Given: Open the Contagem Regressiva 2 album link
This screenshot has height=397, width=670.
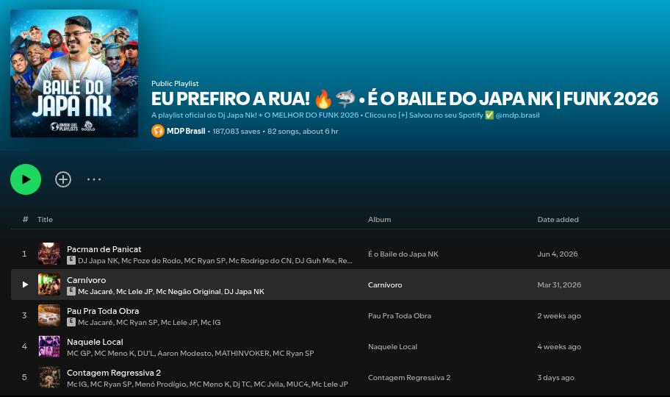Looking at the screenshot, I should tap(409, 377).
